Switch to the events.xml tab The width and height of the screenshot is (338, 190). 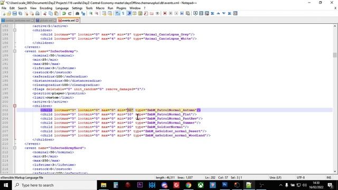coord(68,20)
